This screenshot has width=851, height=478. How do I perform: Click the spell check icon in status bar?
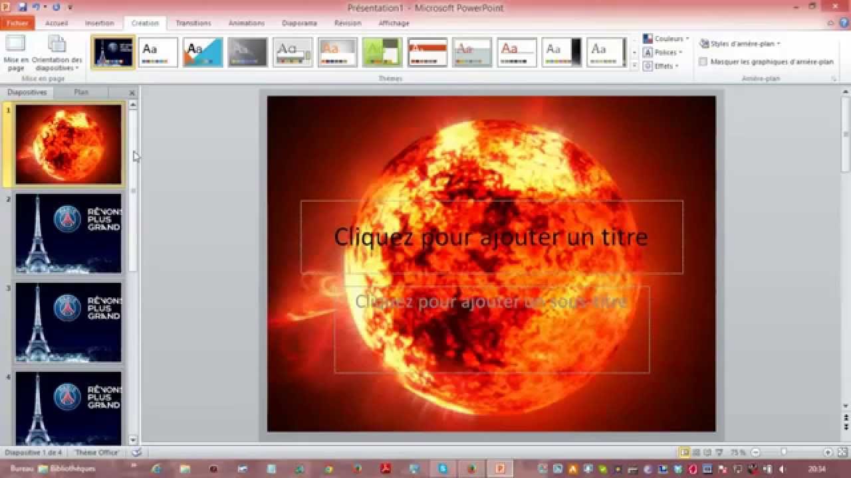136,452
